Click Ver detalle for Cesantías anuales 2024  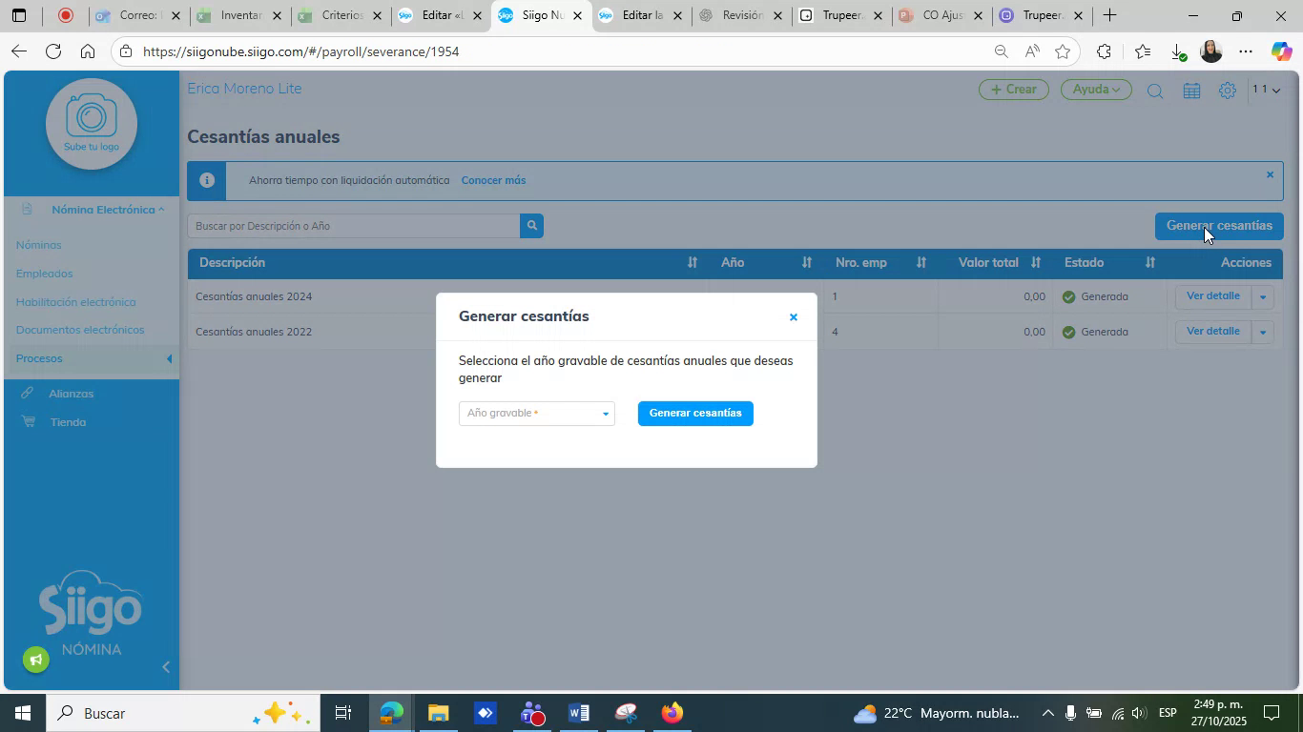coord(1212,296)
